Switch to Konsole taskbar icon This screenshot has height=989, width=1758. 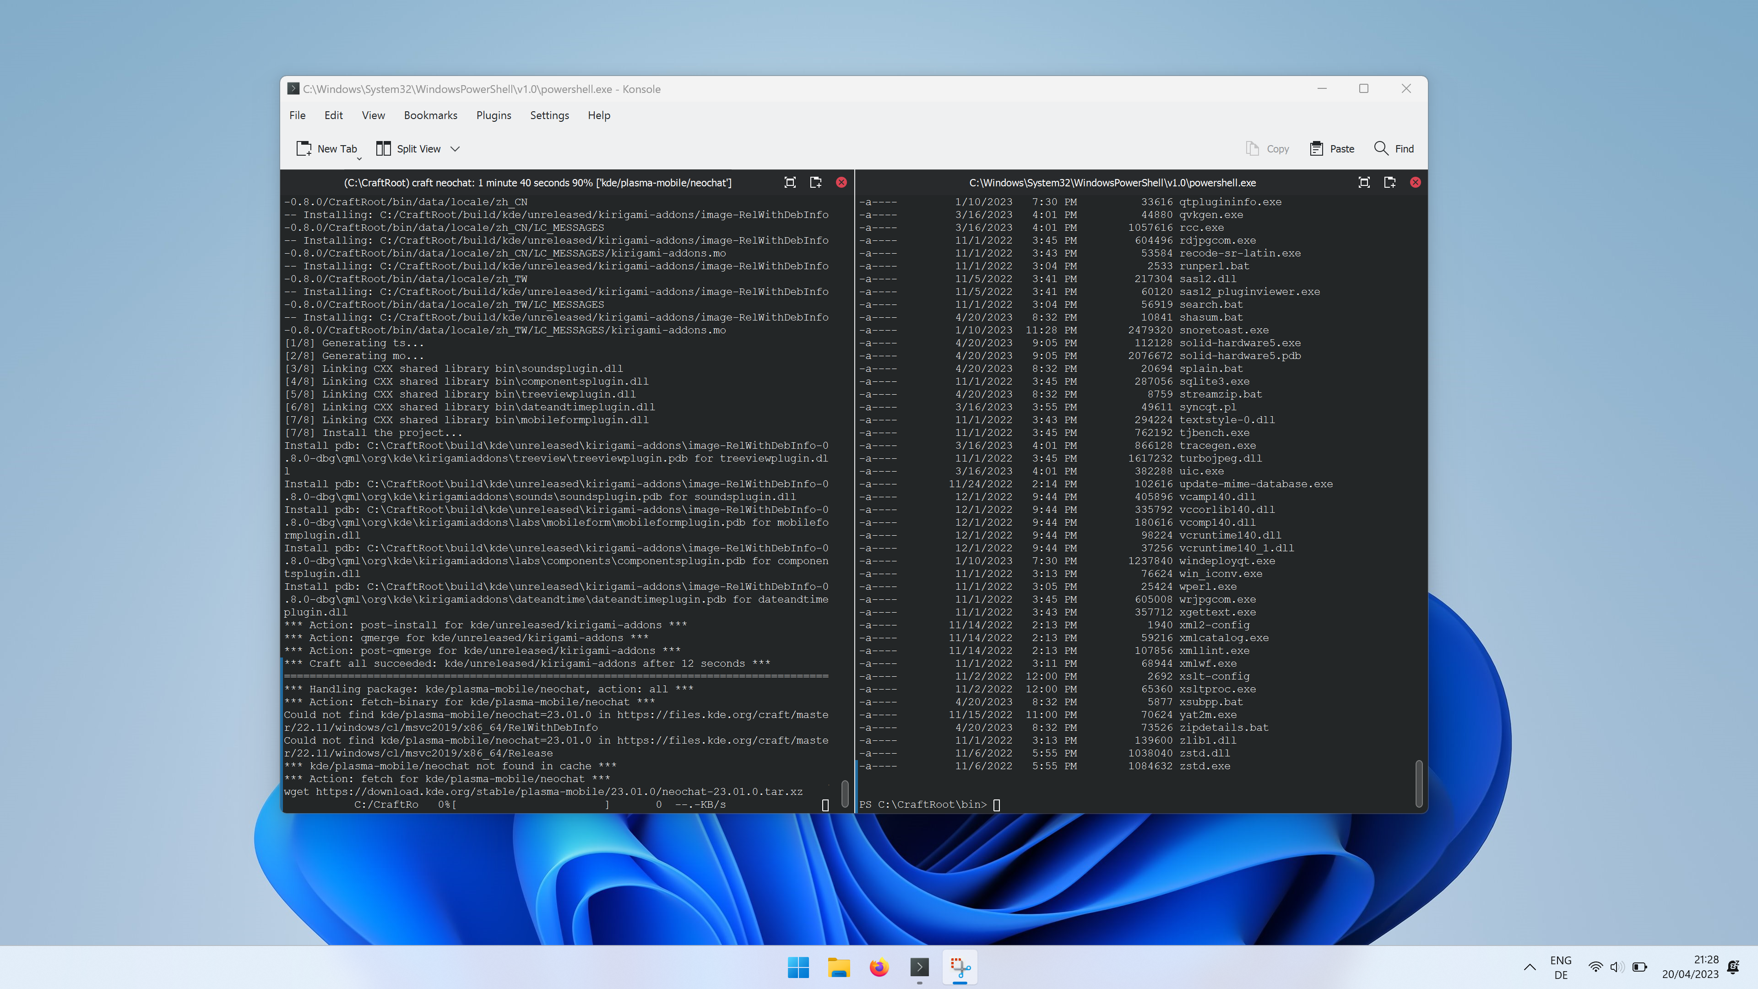(919, 967)
